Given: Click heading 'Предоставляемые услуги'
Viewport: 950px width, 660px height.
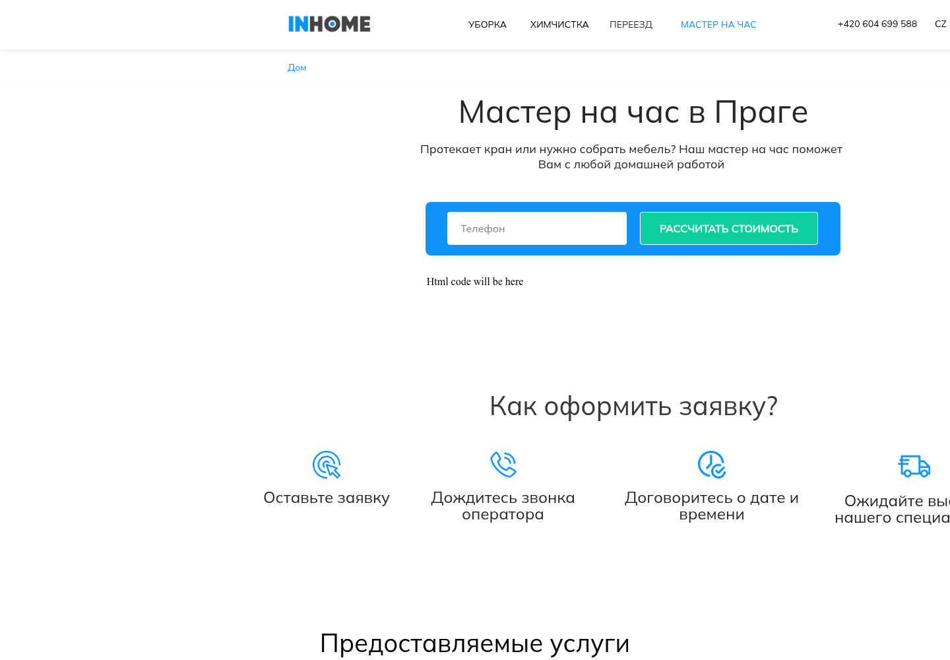Looking at the screenshot, I should point(475,643).
